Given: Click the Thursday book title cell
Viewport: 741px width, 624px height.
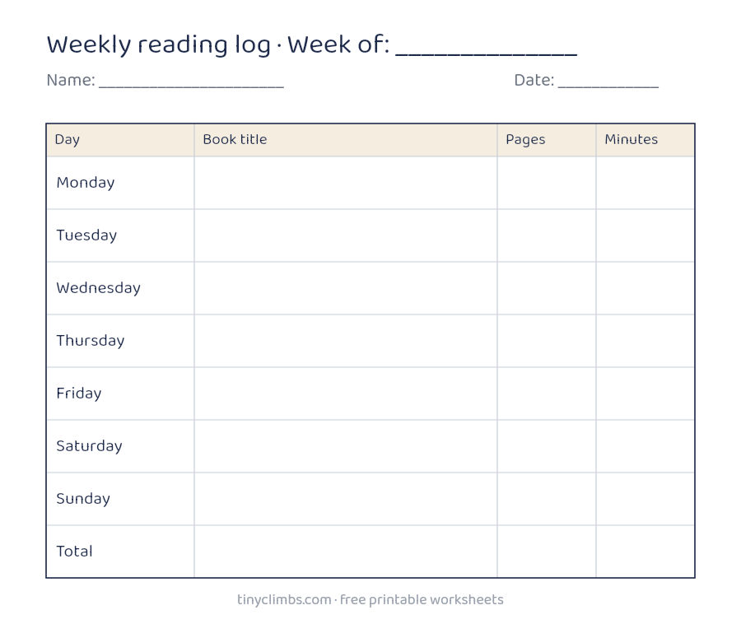Looking at the screenshot, I should click(346, 341).
